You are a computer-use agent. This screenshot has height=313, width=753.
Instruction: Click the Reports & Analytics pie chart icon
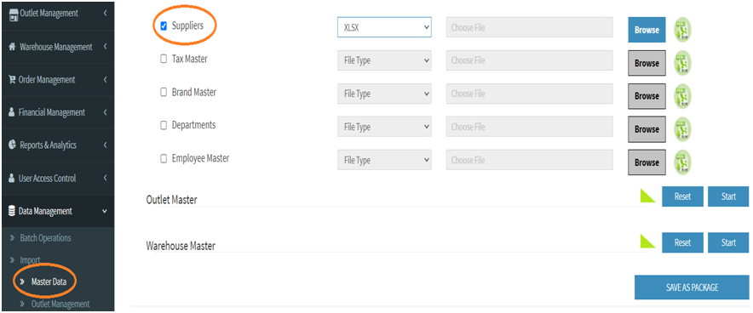click(13, 145)
